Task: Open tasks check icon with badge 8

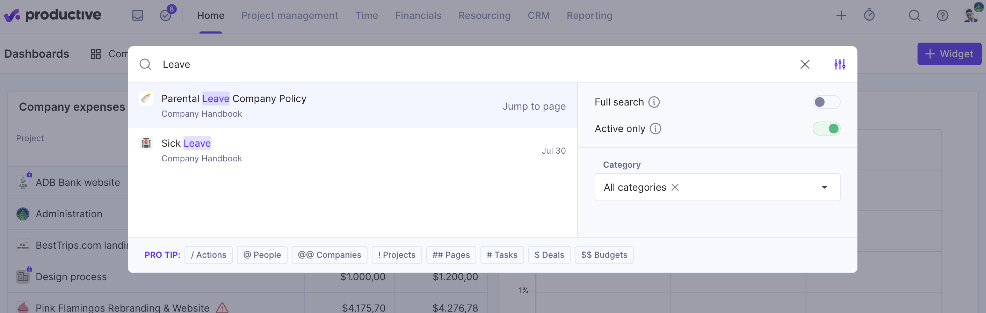Action: (x=166, y=15)
